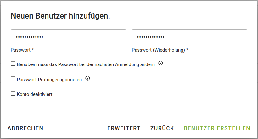Click the 'Passwort-Prüfungen ignorieren' label text
258x139 pixels.
(x=49, y=80)
